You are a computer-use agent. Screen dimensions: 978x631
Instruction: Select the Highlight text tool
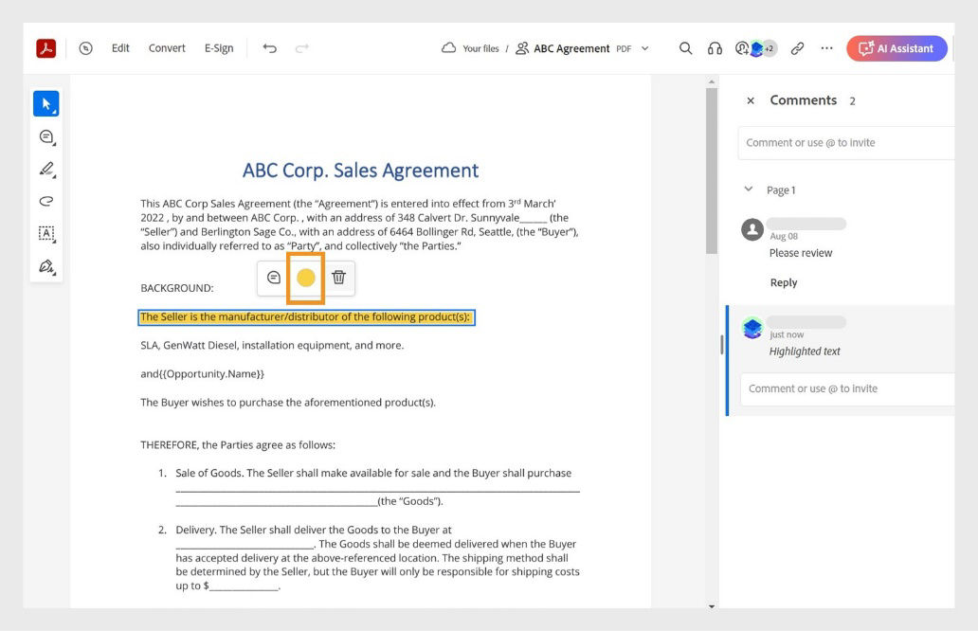click(x=45, y=169)
